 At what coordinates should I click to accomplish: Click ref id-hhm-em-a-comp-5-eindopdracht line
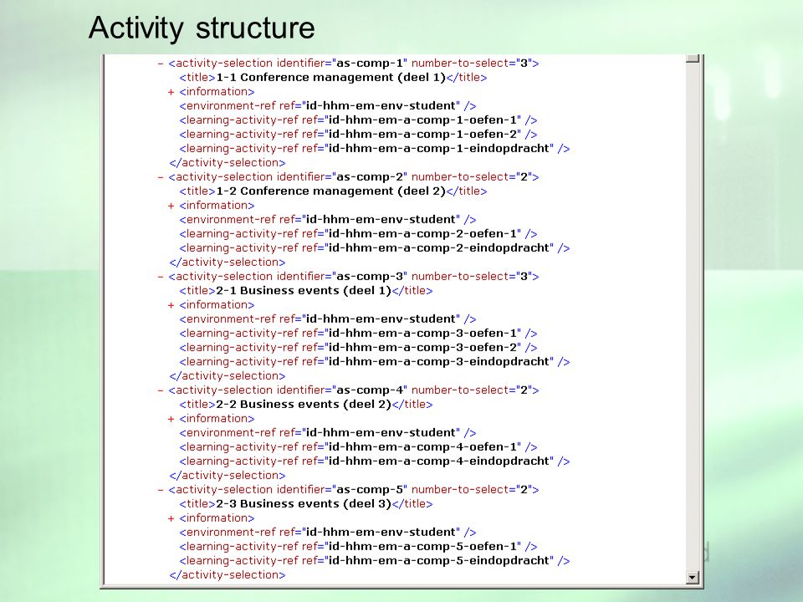(375, 561)
